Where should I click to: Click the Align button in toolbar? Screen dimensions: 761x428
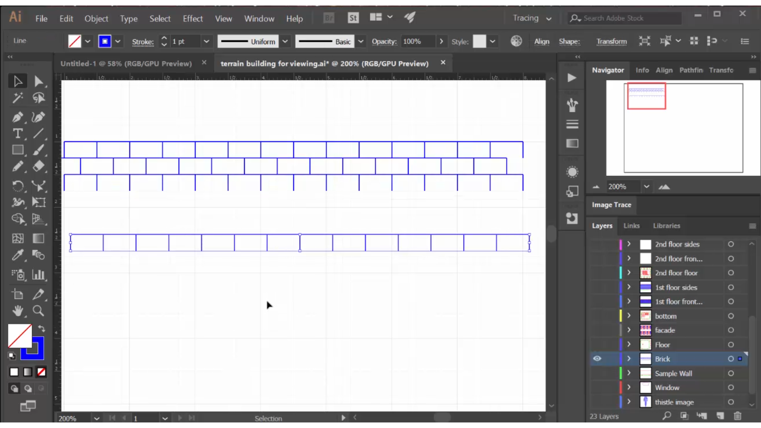click(x=542, y=41)
